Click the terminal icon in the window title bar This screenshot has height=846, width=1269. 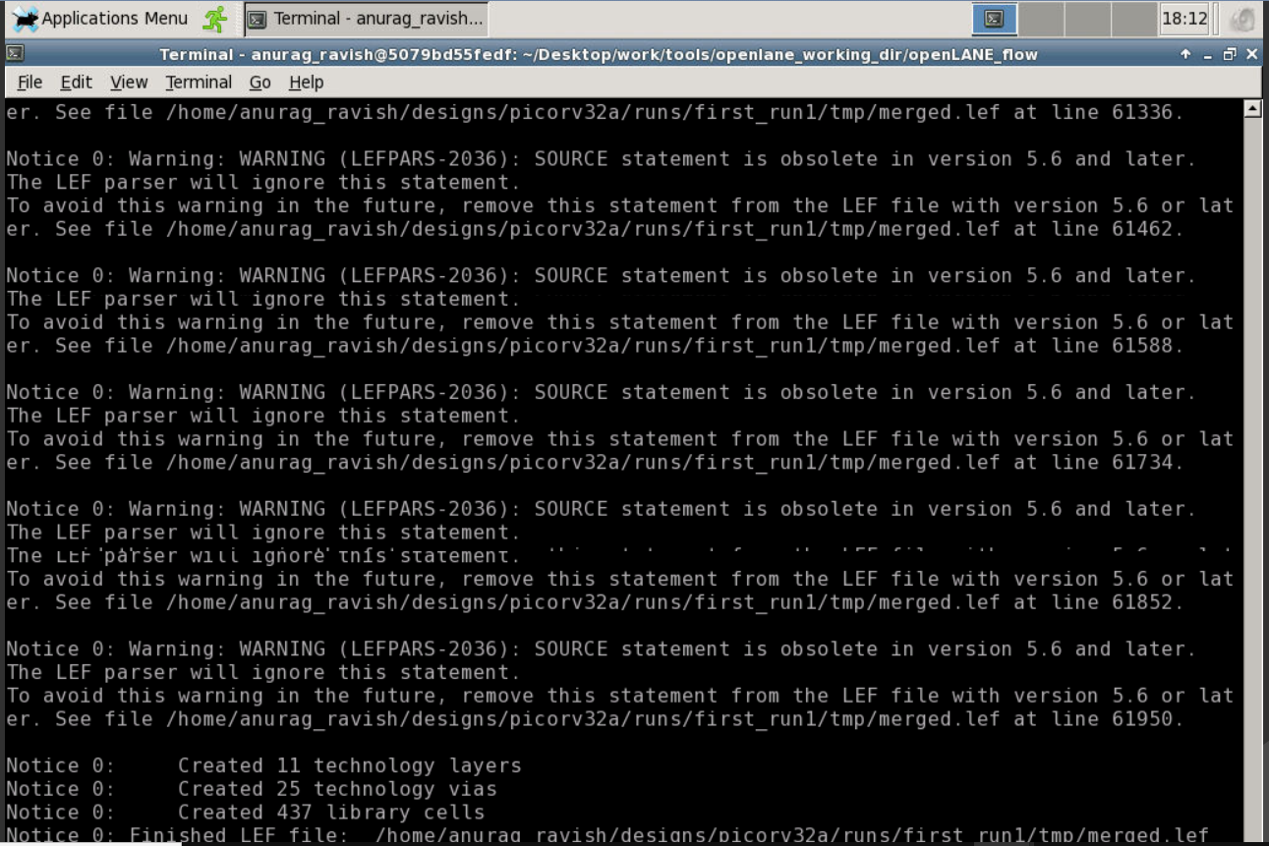[x=14, y=53]
